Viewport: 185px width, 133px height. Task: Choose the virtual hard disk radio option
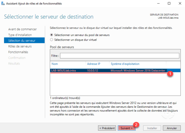[51, 40]
